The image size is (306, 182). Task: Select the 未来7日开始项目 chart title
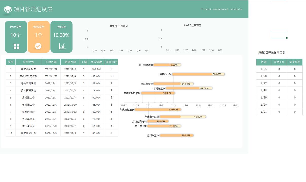(119, 26)
